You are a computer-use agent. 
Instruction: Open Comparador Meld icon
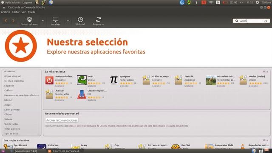[209, 146]
